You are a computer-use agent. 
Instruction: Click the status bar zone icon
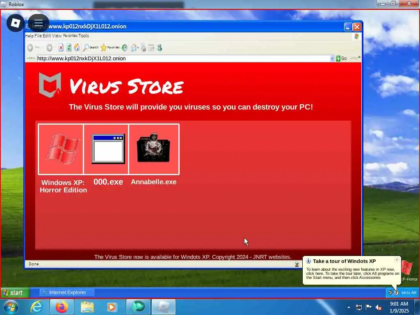point(297,264)
